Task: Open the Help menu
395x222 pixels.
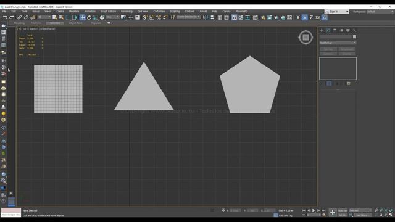Action: [215, 12]
